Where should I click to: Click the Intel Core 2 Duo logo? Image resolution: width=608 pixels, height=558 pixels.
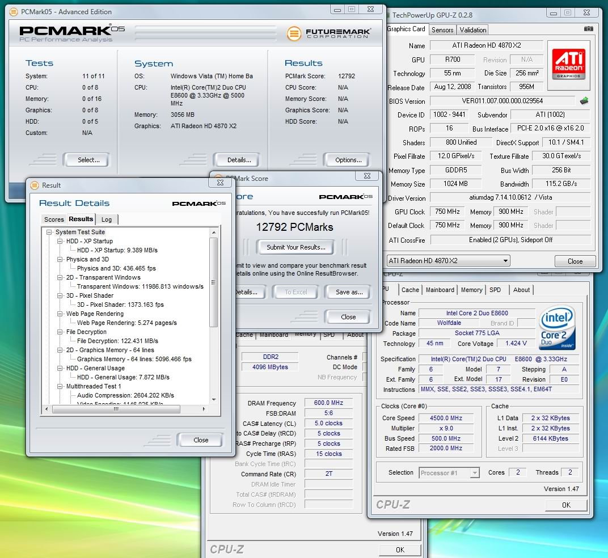tap(557, 328)
